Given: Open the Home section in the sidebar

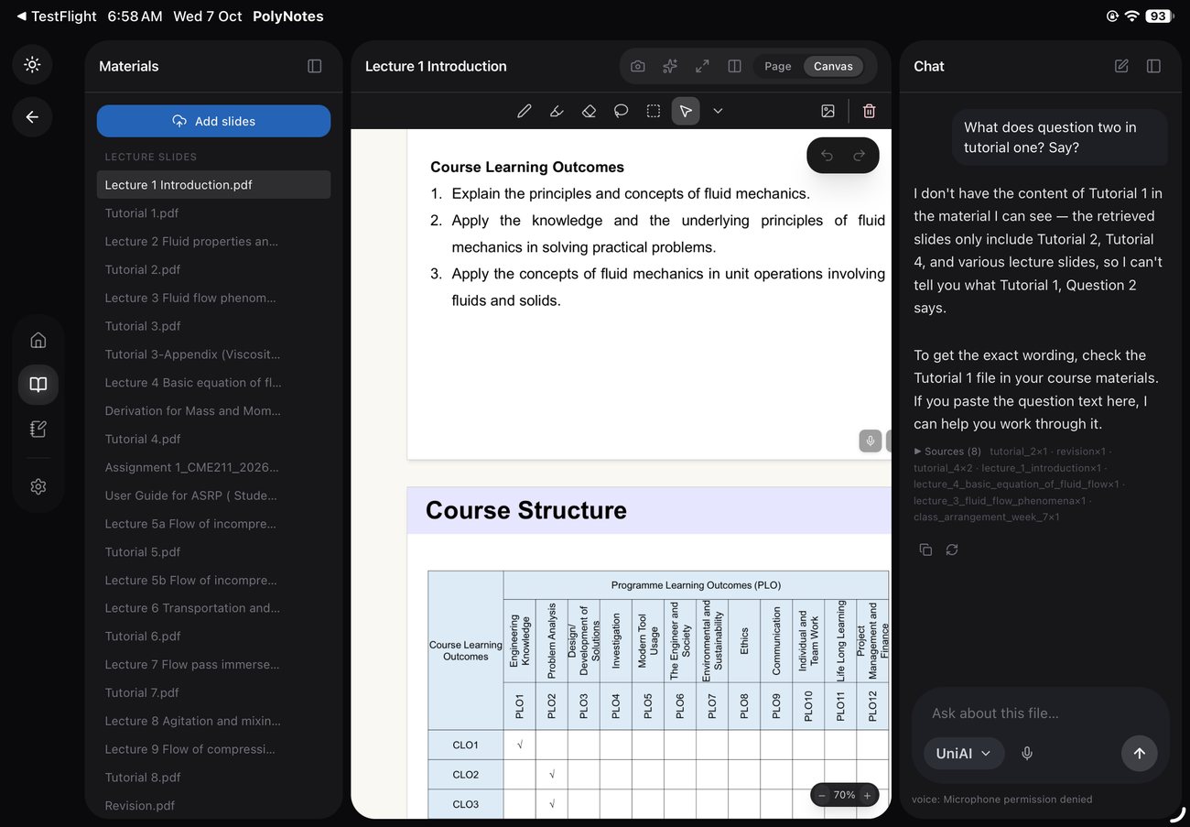Looking at the screenshot, I should click(38, 341).
